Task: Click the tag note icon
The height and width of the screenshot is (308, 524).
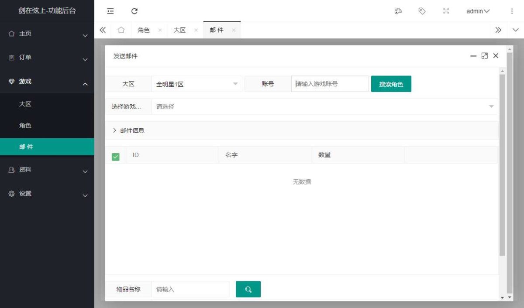Action: click(x=422, y=11)
